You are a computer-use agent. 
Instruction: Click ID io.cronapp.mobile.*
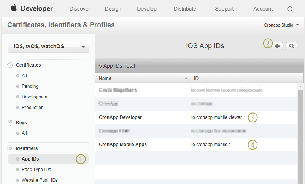click(211, 145)
